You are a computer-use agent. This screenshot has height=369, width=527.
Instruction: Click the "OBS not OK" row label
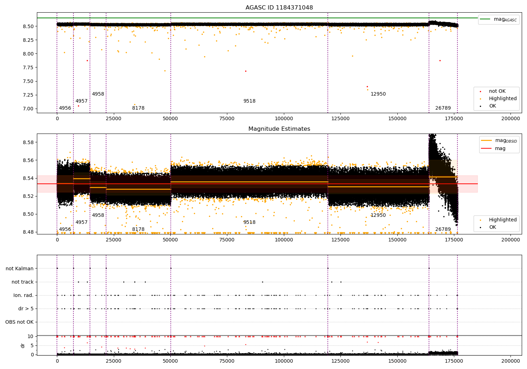19,322
